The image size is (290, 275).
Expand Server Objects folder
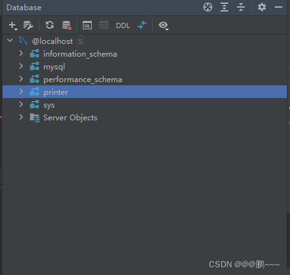pyautogui.click(x=21, y=117)
